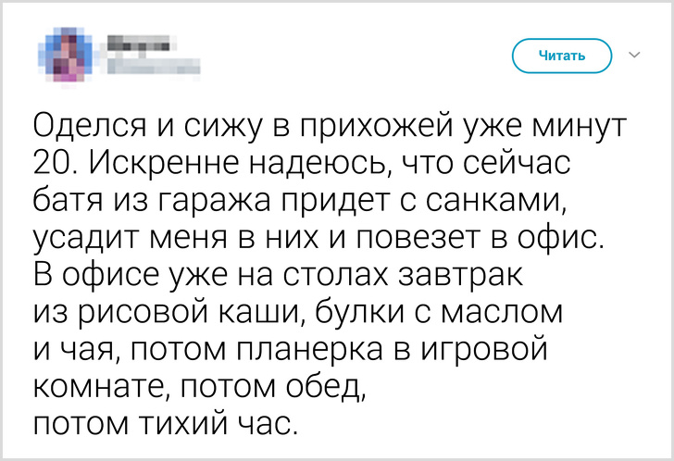Click the last line потом тихий час.
Screen dimensions: 674x461
(165, 423)
